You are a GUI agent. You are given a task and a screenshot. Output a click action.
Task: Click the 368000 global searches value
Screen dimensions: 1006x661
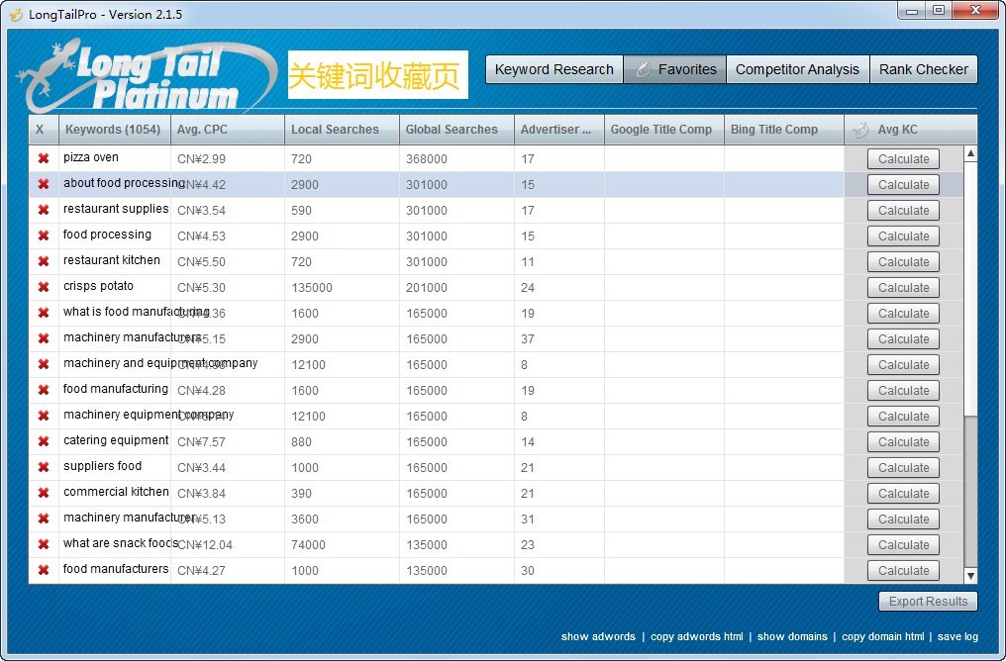[x=427, y=159]
